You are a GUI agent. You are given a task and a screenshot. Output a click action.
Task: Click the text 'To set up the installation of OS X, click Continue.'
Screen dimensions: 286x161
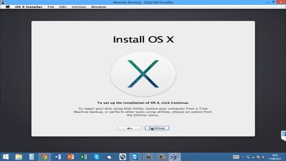tap(143, 103)
